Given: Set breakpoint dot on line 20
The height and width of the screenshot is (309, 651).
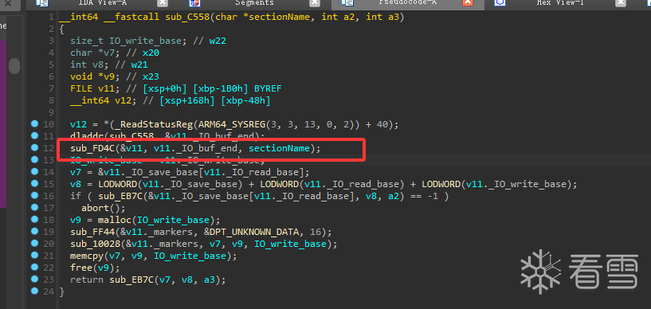Looking at the screenshot, I should [x=35, y=244].
